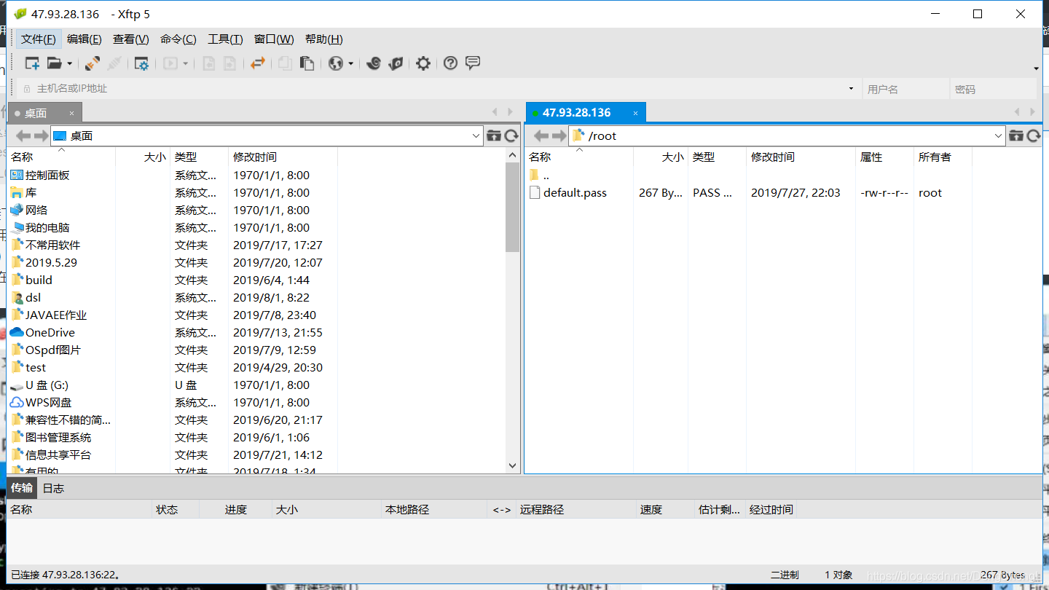The height and width of the screenshot is (590, 1049).
Task: Go up one folder in local pane
Action: click(x=494, y=135)
